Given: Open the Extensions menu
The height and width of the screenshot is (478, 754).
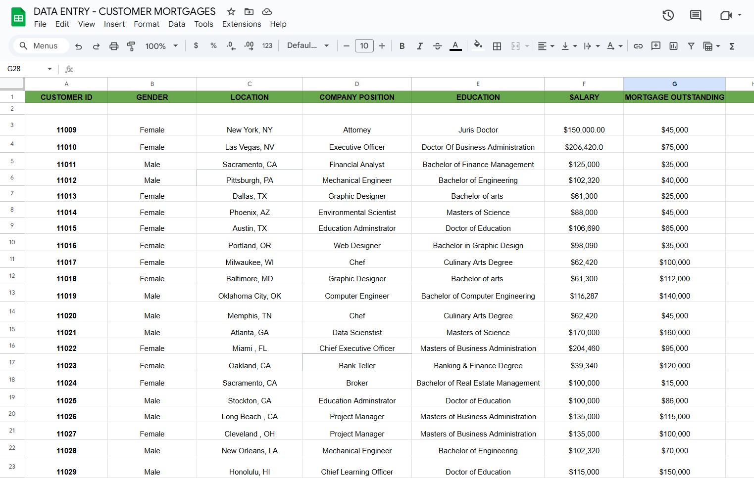Looking at the screenshot, I should pyautogui.click(x=242, y=24).
